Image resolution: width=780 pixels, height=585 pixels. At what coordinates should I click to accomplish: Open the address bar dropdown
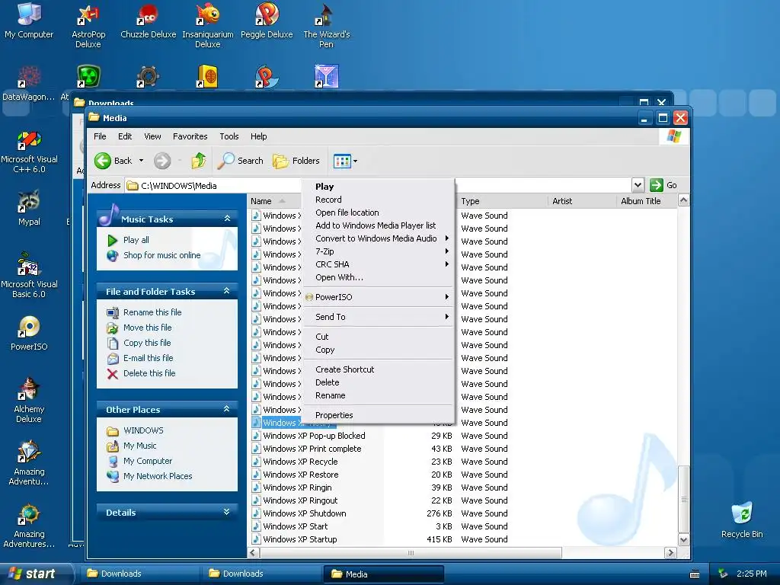tap(638, 185)
